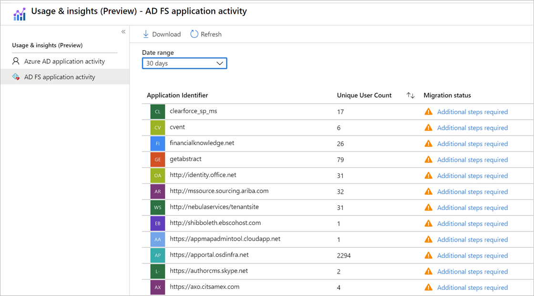The width and height of the screenshot is (534, 296).
Task: Select the cvent application name
Action: (177, 127)
